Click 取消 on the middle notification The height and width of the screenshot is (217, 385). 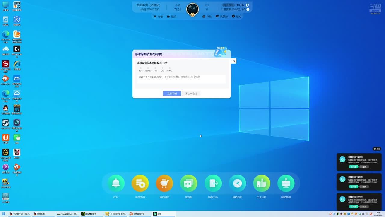coord(364,187)
